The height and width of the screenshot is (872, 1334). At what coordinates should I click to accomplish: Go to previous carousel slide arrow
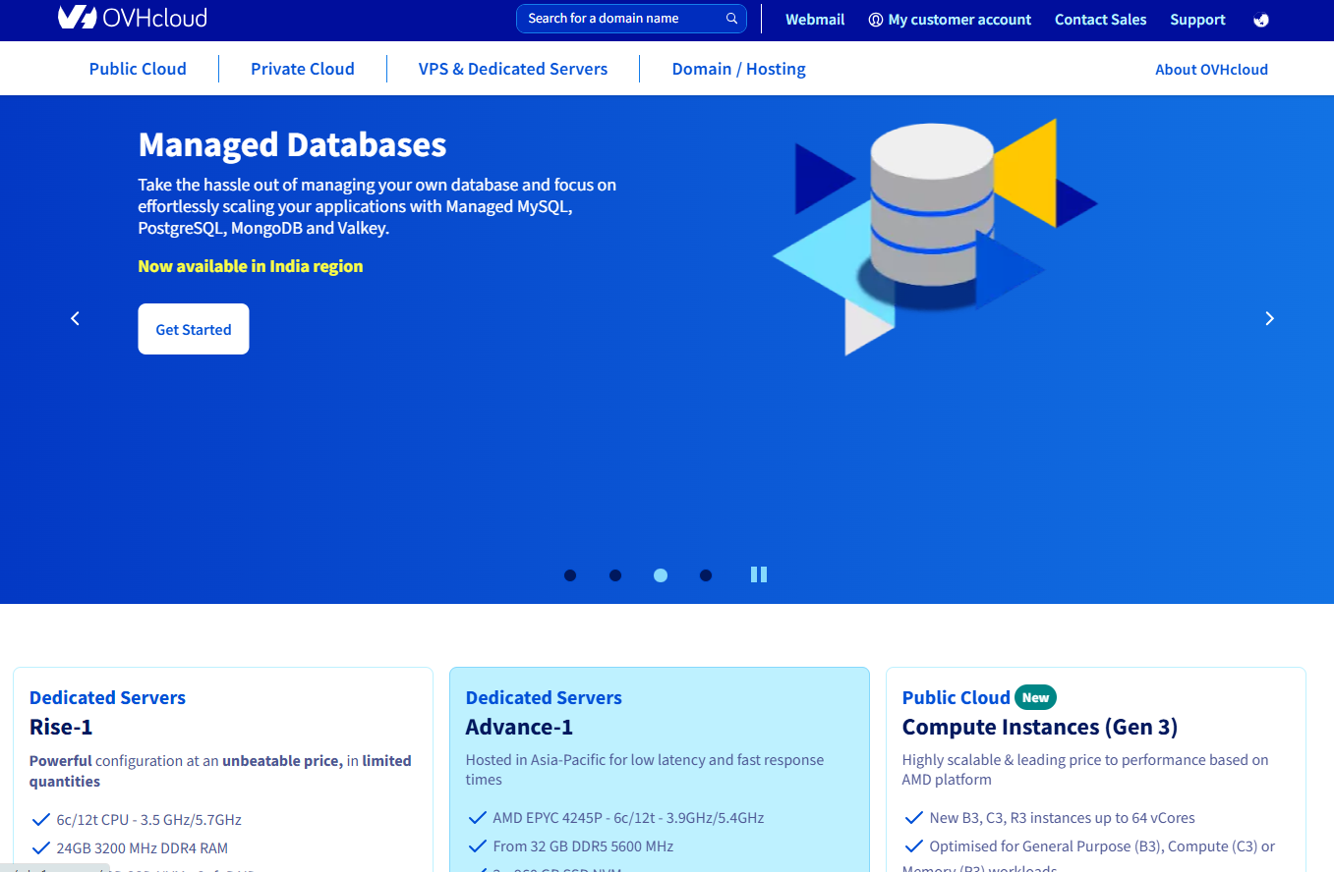click(76, 318)
